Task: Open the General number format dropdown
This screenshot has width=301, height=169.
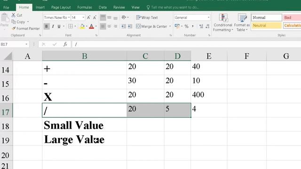Action: coord(208,17)
